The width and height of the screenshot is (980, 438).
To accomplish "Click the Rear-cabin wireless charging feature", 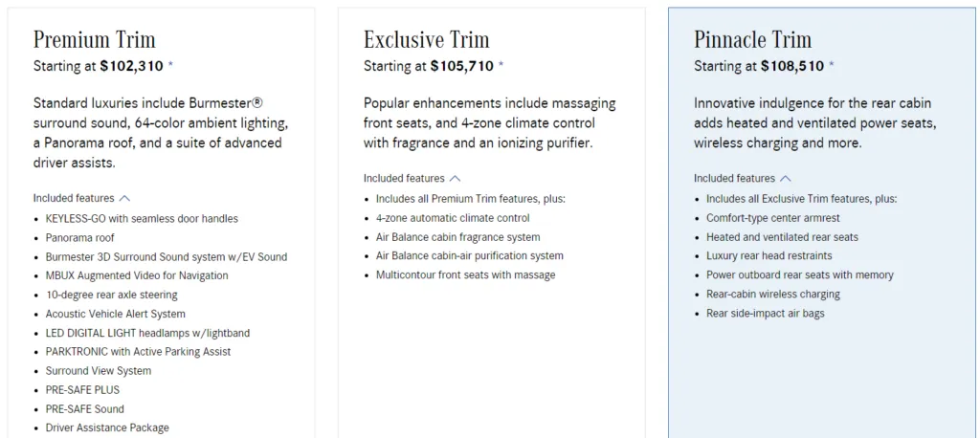I will [x=773, y=295].
